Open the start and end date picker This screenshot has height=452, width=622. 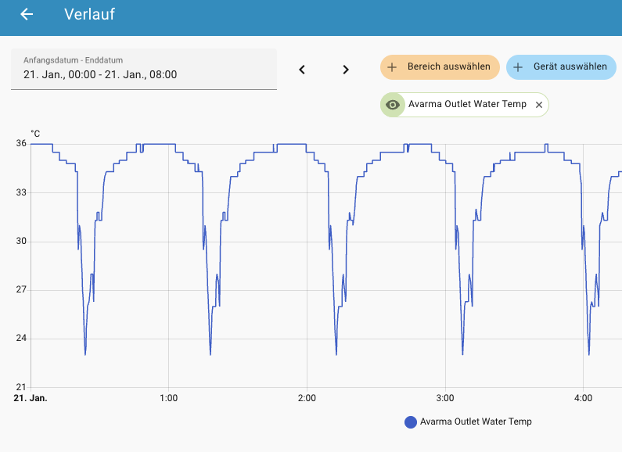coord(144,69)
